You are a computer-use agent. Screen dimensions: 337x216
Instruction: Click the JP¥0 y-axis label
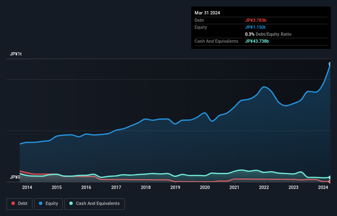click(15, 177)
